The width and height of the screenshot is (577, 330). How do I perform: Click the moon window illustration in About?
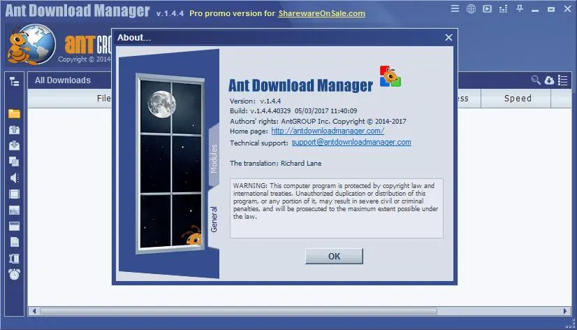(170, 164)
